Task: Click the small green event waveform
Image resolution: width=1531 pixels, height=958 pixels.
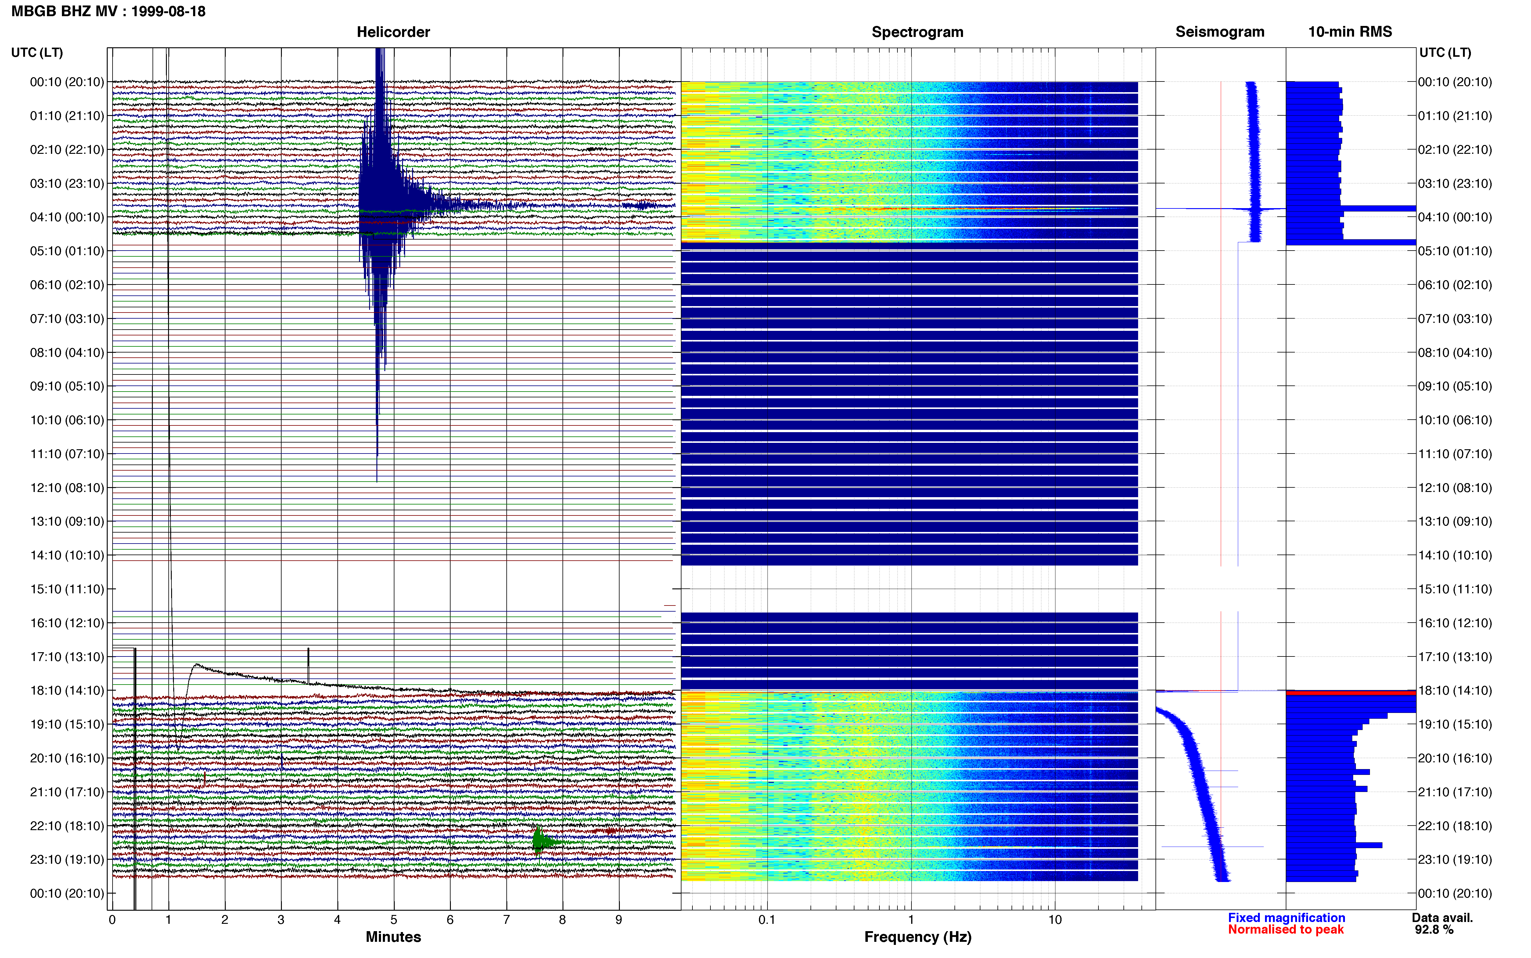Action: tap(540, 841)
